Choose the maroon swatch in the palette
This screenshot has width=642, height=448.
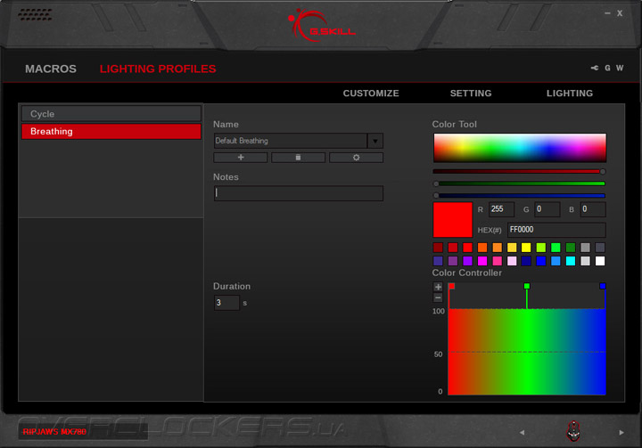click(x=438, y=247)
